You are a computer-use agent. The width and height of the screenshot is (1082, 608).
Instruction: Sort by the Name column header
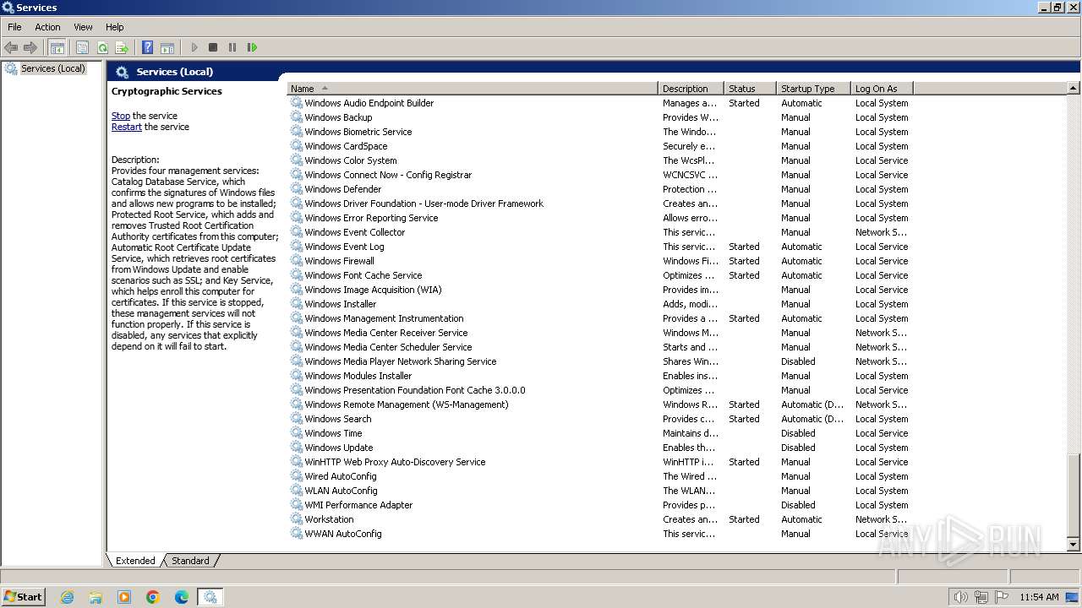473,89
